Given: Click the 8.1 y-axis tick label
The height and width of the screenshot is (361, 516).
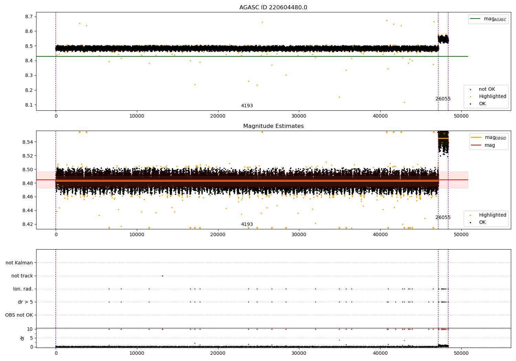Looking at the screenshot, I should point(29,105).
